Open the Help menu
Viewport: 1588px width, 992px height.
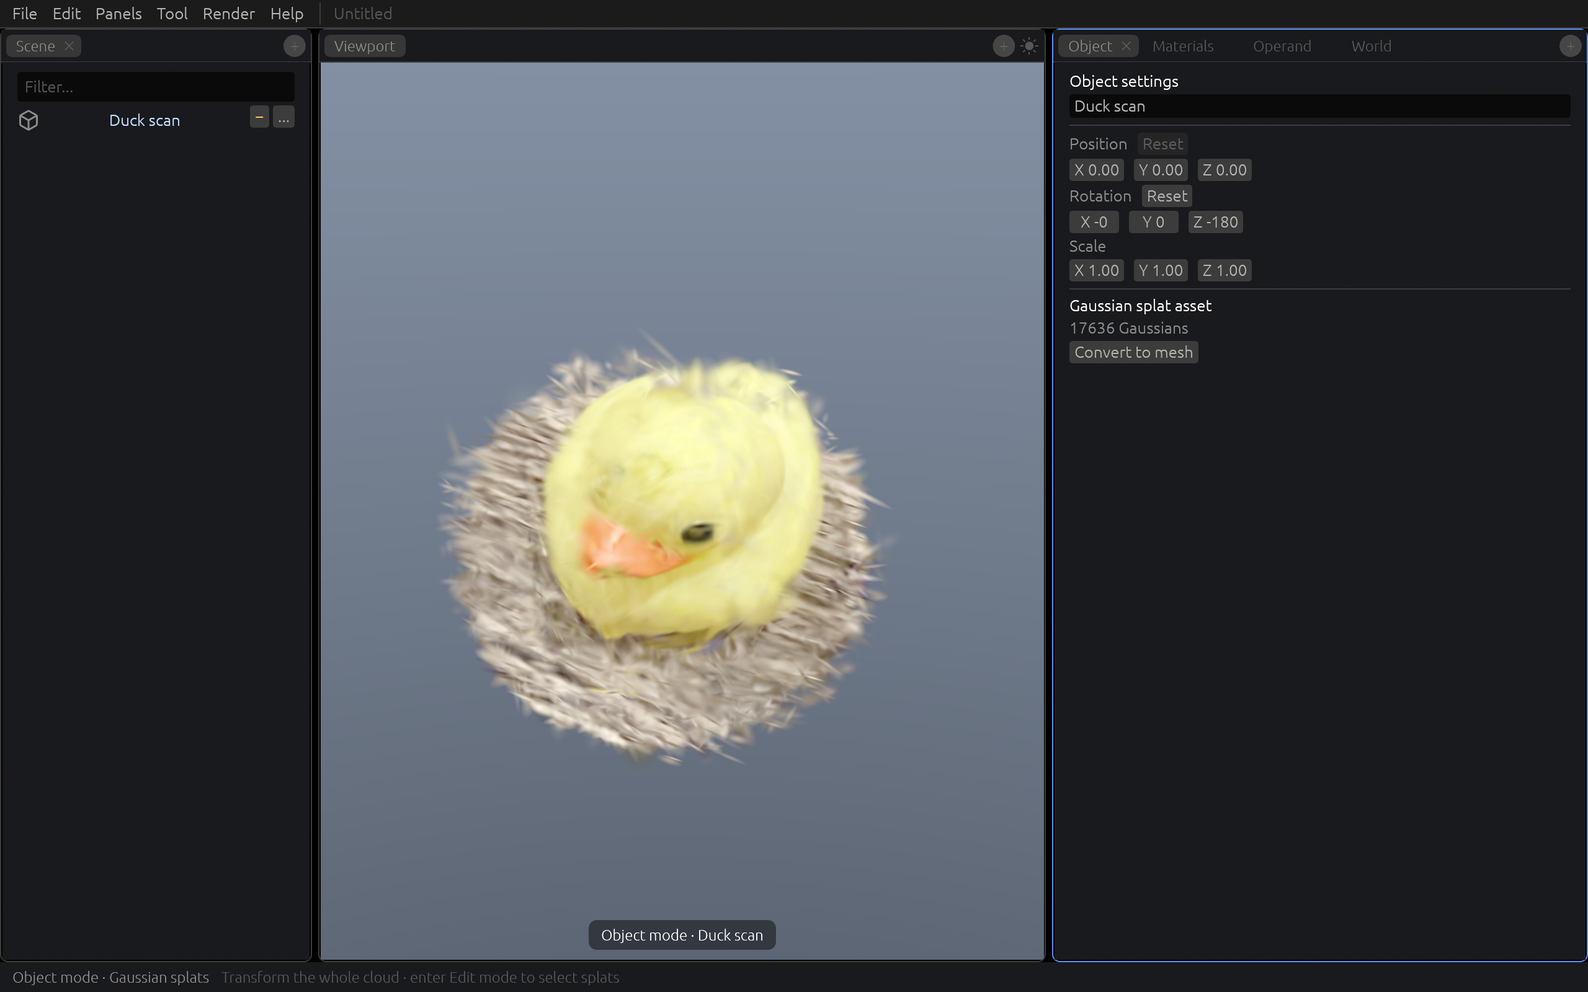pyautogui.click(x=287, y=13)
